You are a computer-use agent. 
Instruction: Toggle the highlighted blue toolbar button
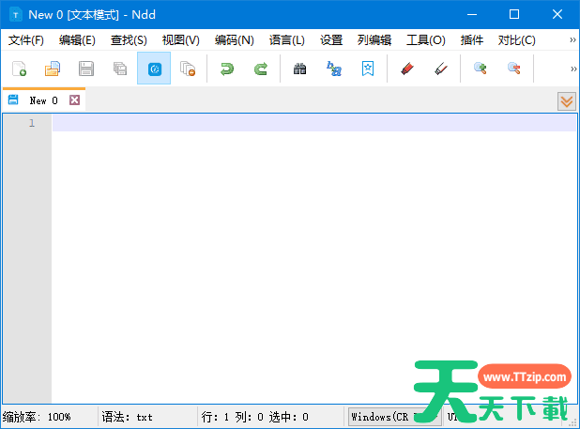(x=154, y=69)
